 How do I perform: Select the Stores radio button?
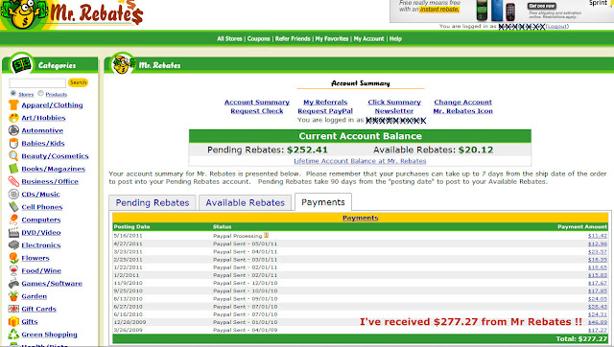click(13, 93)
